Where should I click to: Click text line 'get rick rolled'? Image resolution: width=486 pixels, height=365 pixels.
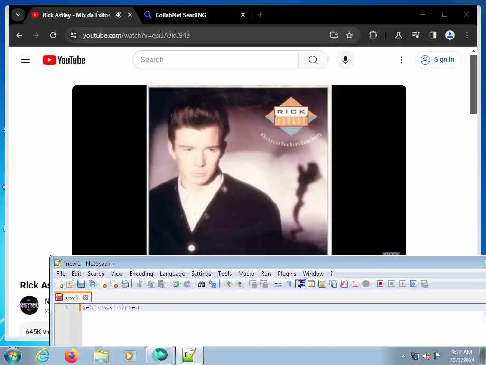pyautogui.click(x=111, y=307)
